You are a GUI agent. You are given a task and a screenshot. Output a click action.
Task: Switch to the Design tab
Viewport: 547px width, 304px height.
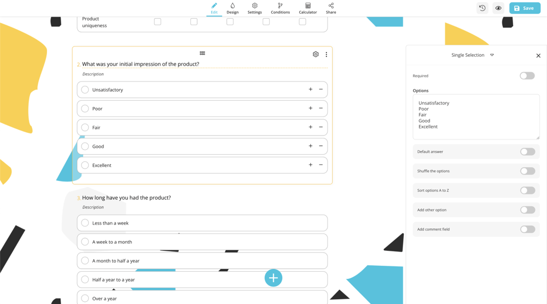coord(232,8)
